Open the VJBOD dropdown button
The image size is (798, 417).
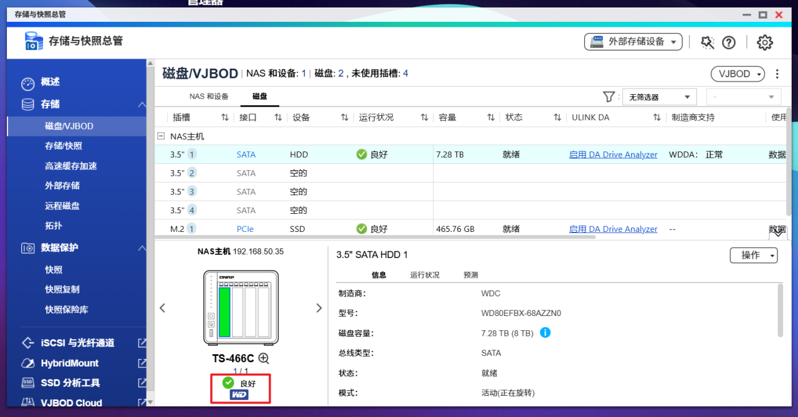coord(737,74)
